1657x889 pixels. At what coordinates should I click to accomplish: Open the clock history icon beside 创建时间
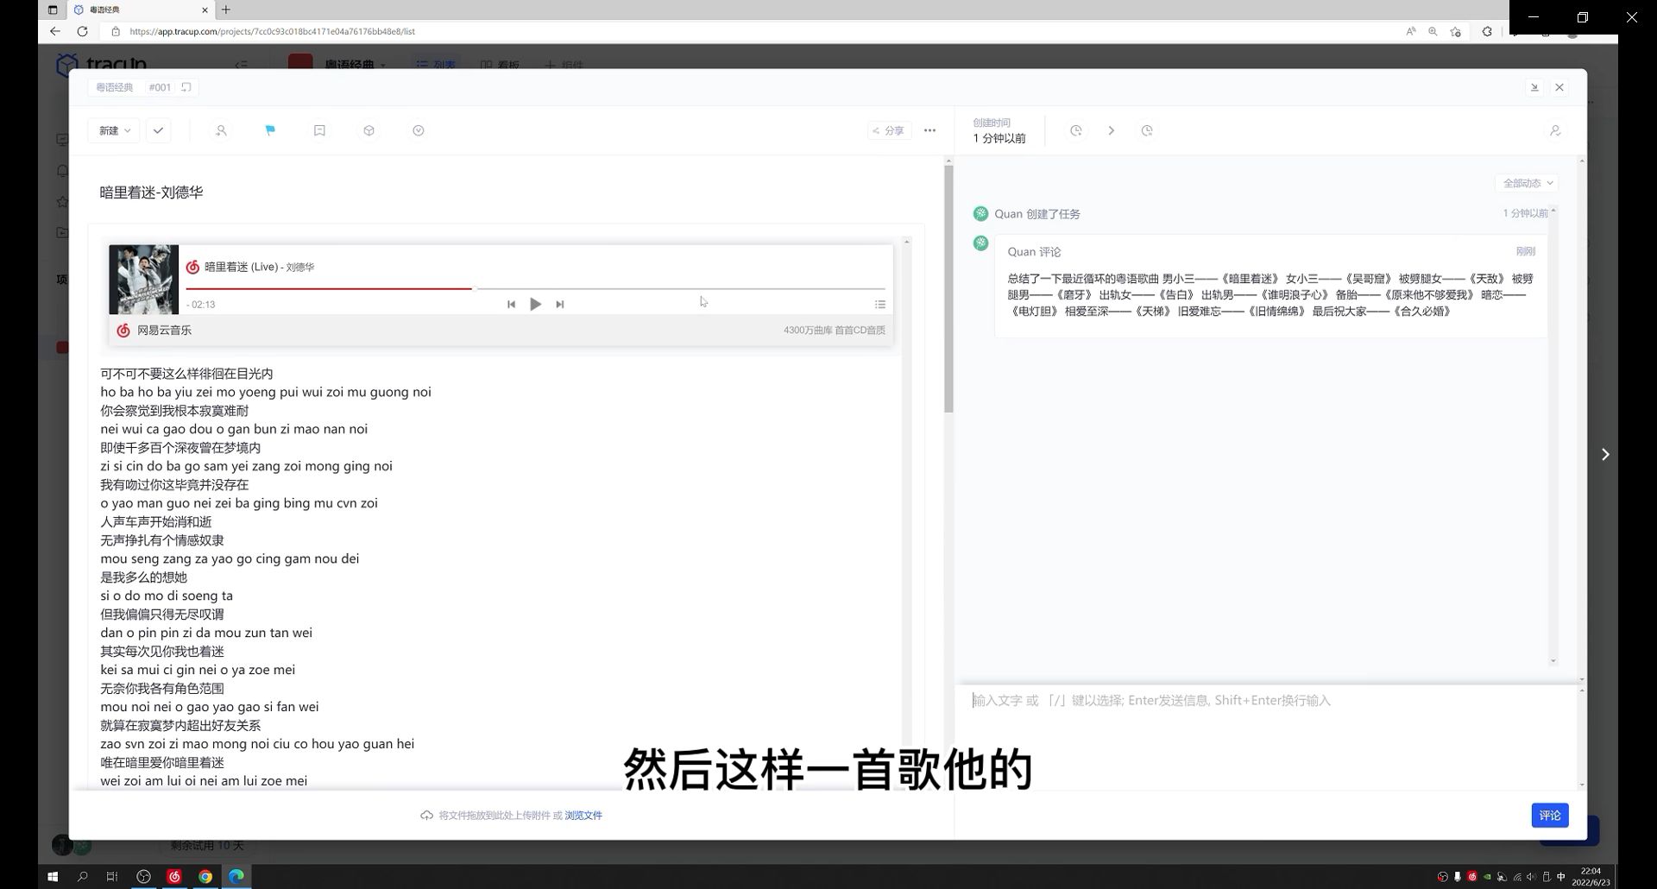coord(1075,130)
